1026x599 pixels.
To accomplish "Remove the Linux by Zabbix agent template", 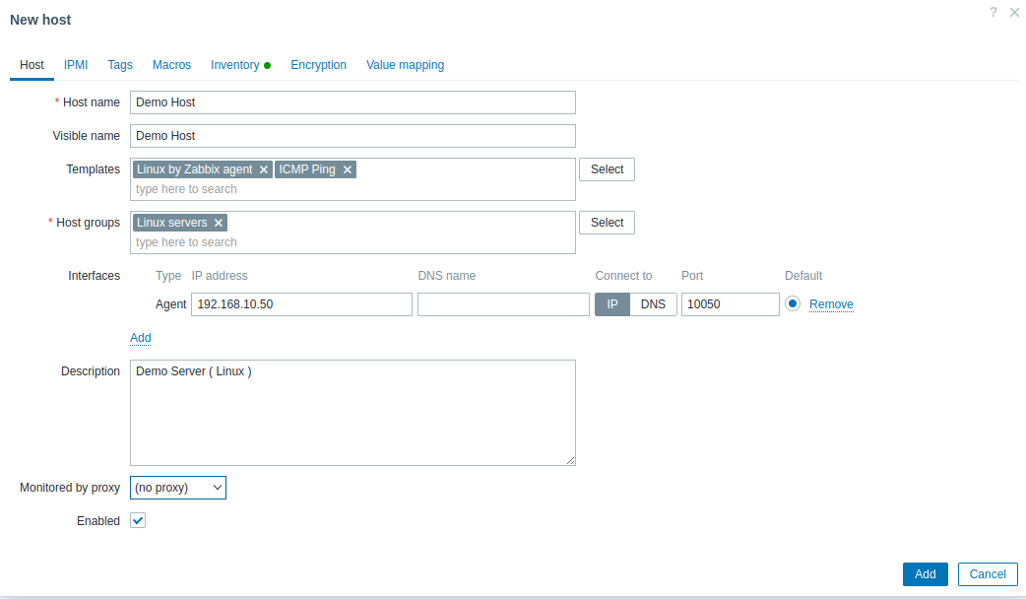I will [x=264, y=169].
